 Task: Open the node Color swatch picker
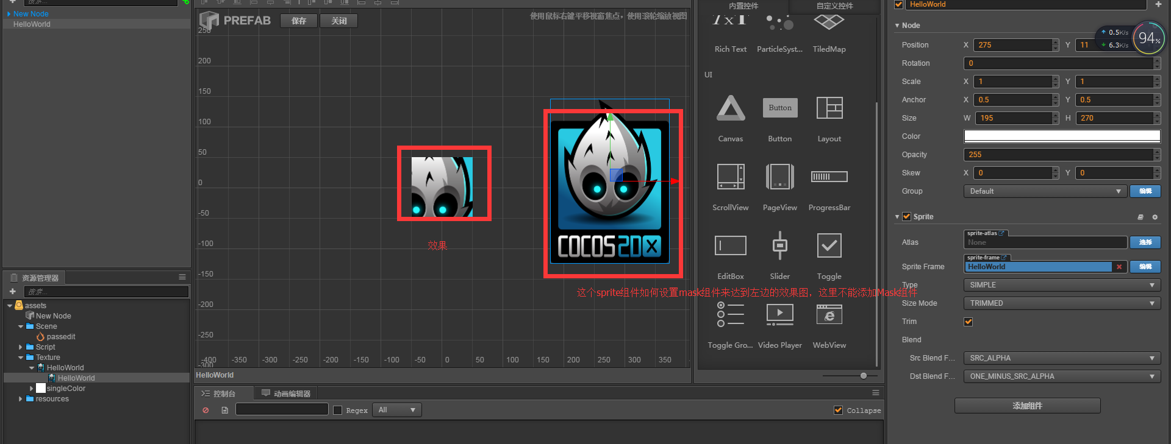point(1062,136)
